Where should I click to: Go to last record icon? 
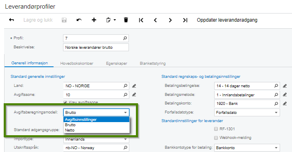pos(185,20)
